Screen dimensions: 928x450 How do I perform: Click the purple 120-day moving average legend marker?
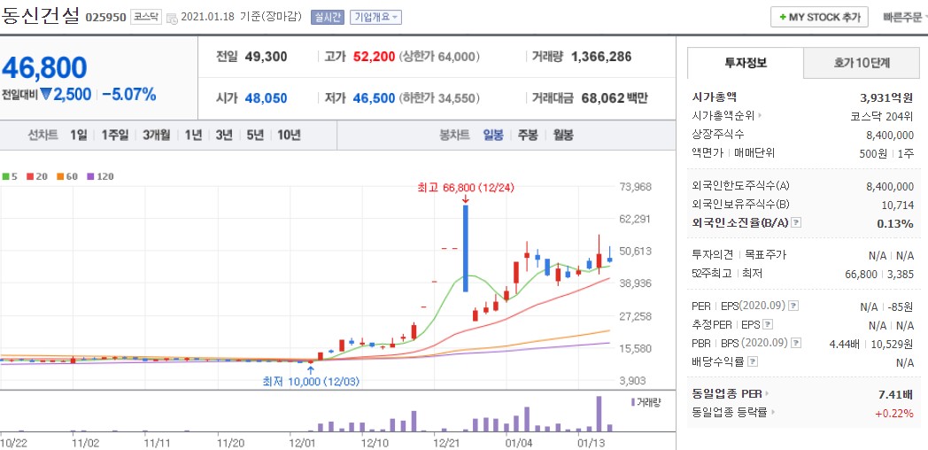coord(90,176)
